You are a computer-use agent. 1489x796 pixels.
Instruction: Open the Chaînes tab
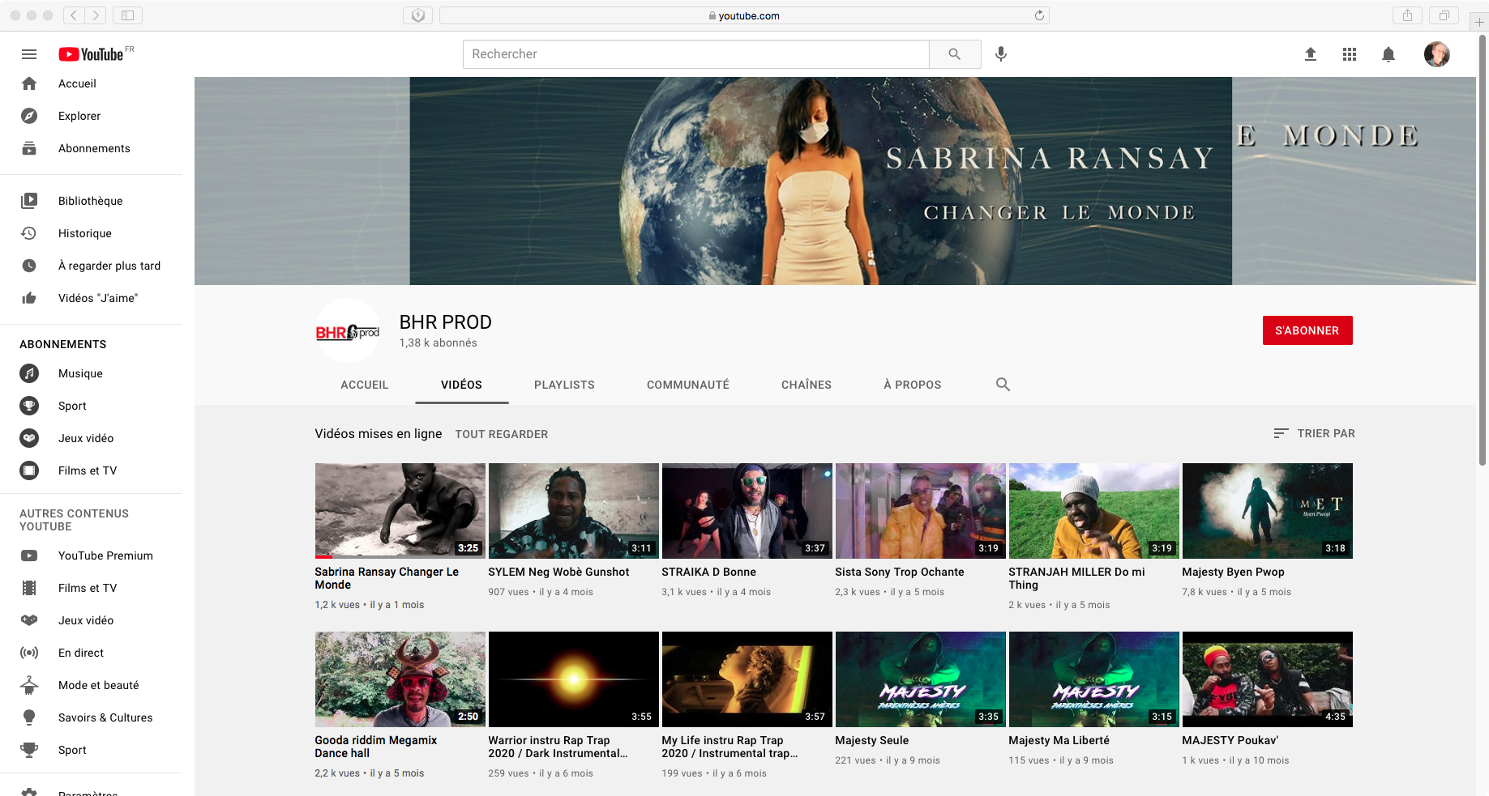(807, 385)
